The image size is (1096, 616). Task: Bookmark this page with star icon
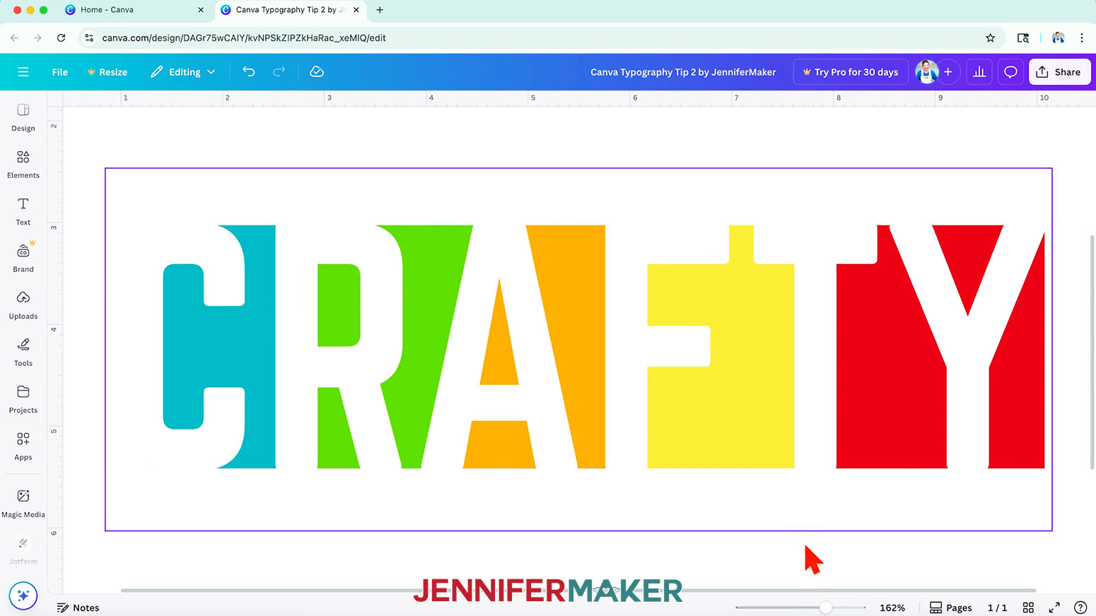tap(990, 38)
